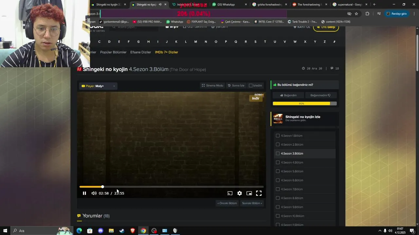Image resolution: width=419 pixels, height=235 pixels.
Task: Check the 4.Sezon 2.Bölüm checkbox
Action: (278, 145)
